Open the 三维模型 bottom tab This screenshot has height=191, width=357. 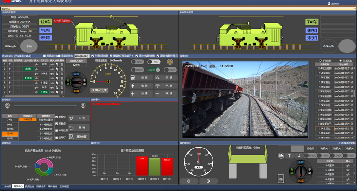pos(64,186)
